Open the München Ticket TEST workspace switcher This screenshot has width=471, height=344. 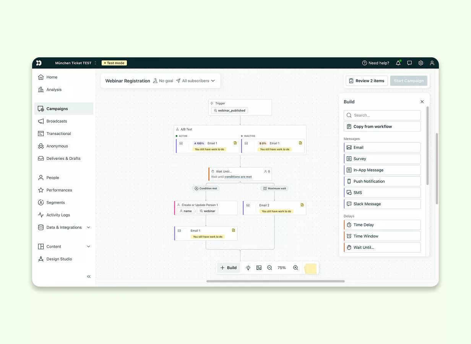(x=75, y=63)
